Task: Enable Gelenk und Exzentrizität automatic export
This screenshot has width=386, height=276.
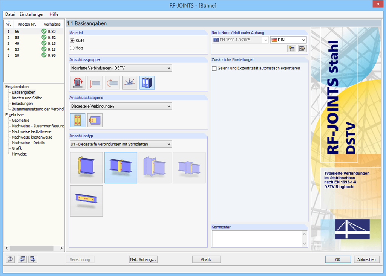Action: [214, 69]
